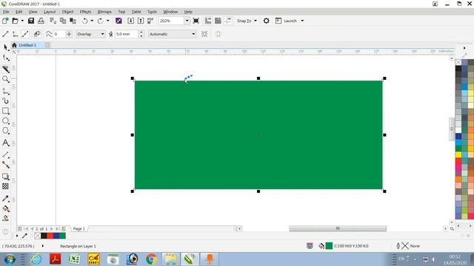Open the zoom level dropdown
474x266 pixels.
(x=187, y=21)
